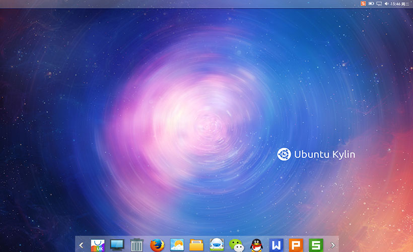The height and width of the screenshot is (252, 413).
Task: Open the Computer monitor icon in dock
Action: [x=117, y=245]
